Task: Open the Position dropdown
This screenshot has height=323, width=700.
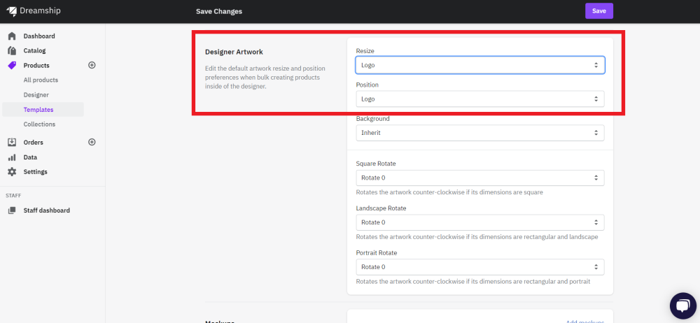Action: coord(480,99)
